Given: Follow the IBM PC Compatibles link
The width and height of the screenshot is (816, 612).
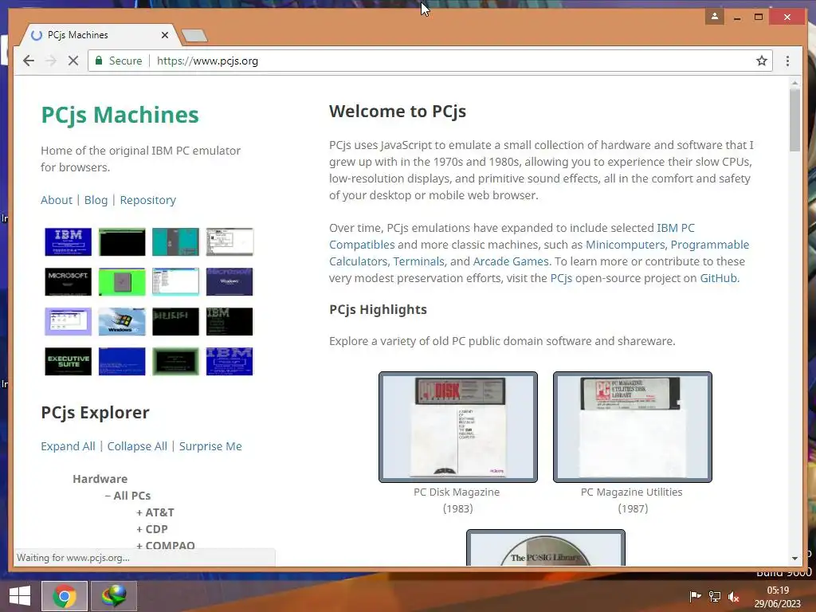Looking at the screenshot, I should [676, 228].
